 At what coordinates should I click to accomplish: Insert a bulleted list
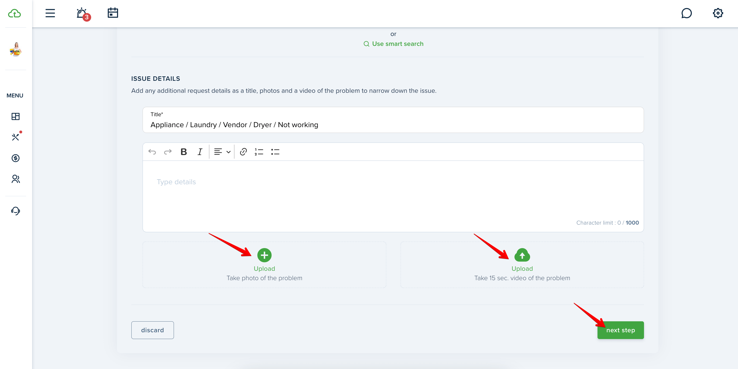pos(275,152)
